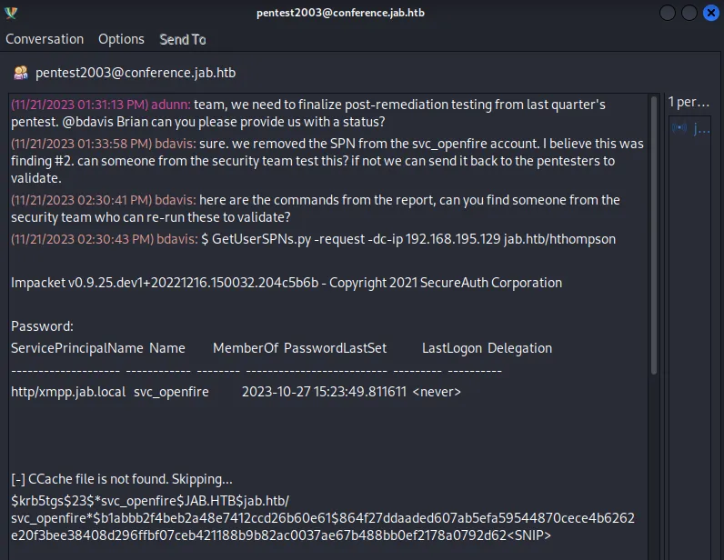Click the <SNIP> marker at hash end
Image resolution: width=724 pixels, height=560 pixels.
coord(528,535)
